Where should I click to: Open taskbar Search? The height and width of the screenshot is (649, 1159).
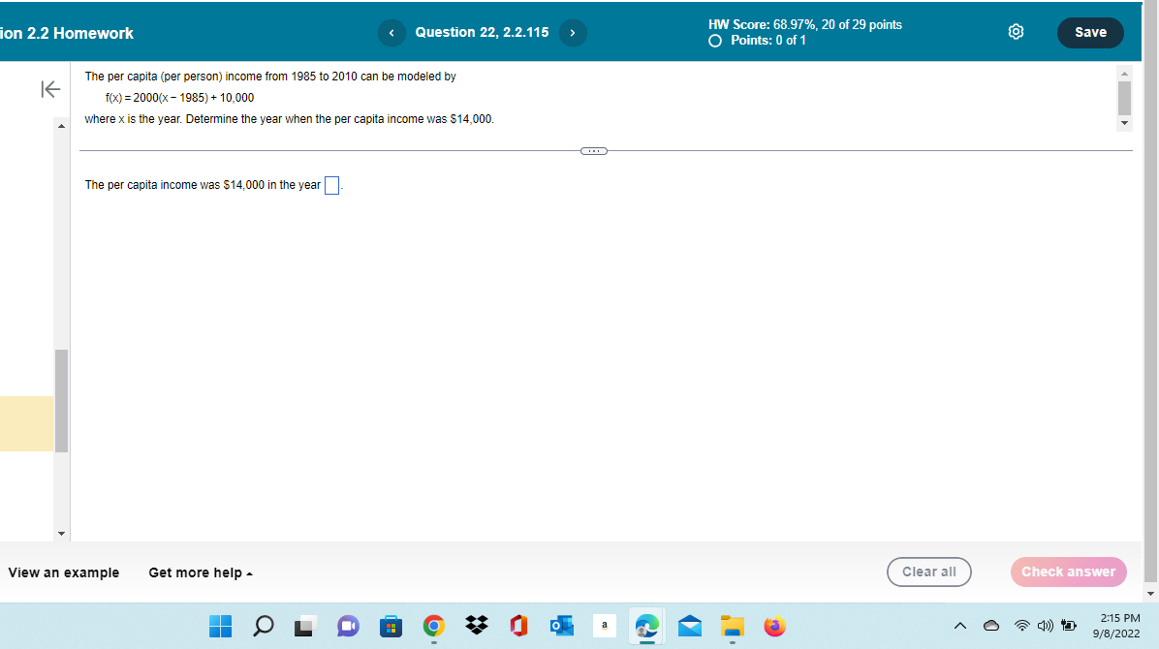point(264,626)
